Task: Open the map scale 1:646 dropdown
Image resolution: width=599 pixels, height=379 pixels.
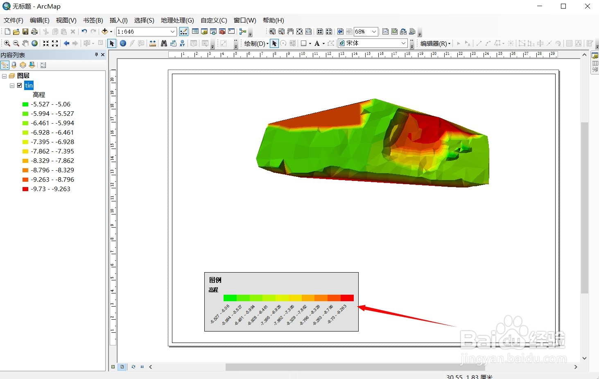Action: click(x=173, y=32)
